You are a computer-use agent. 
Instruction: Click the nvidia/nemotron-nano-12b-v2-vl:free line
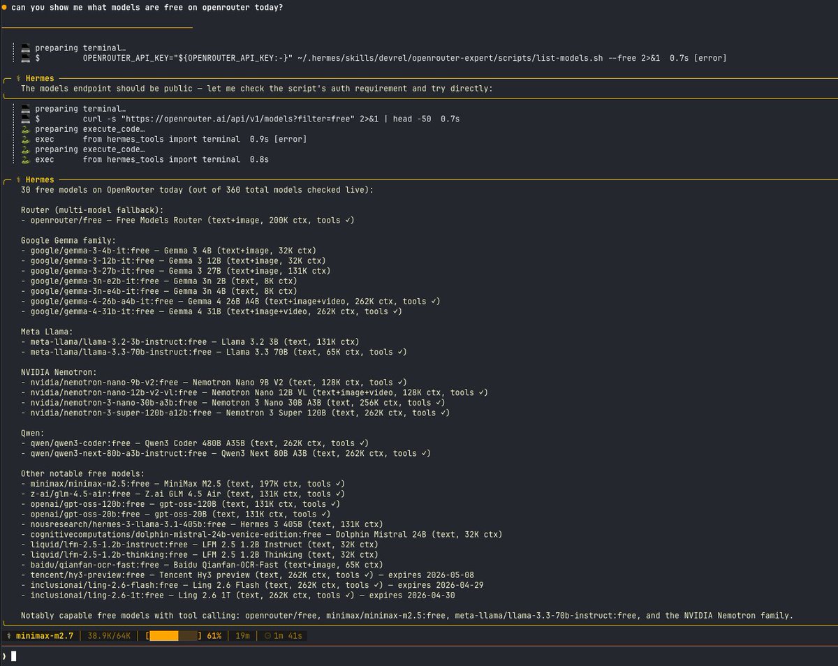(x=255, y=392)
